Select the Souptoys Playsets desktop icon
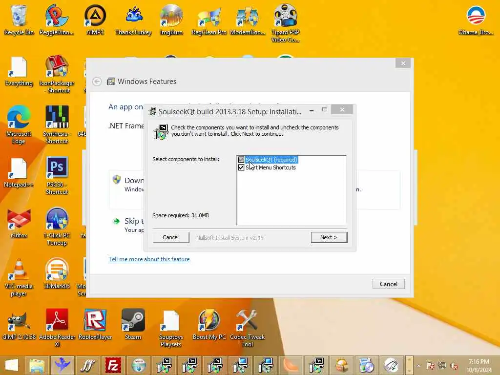500x375 pixels. 171,328
